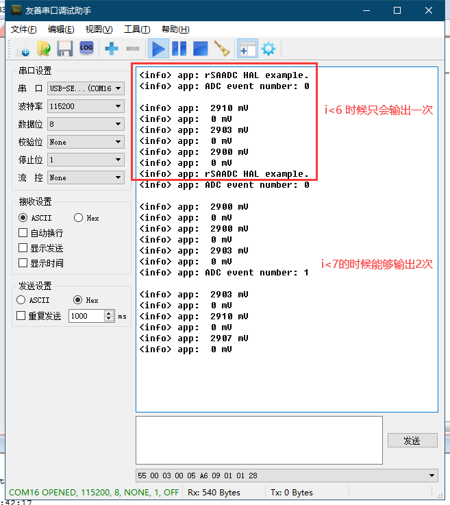Open the 工具(T) menu

click(137, 29)
